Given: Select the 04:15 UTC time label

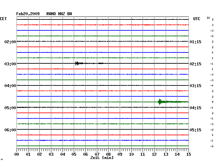Looking at the screenshot, I should 195,108.
